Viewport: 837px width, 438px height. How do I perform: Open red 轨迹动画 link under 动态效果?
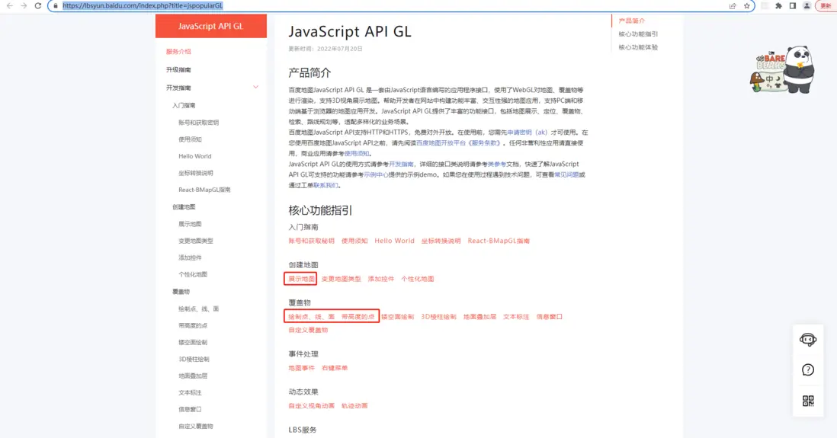pyautogui.click(x=354, y=406)
